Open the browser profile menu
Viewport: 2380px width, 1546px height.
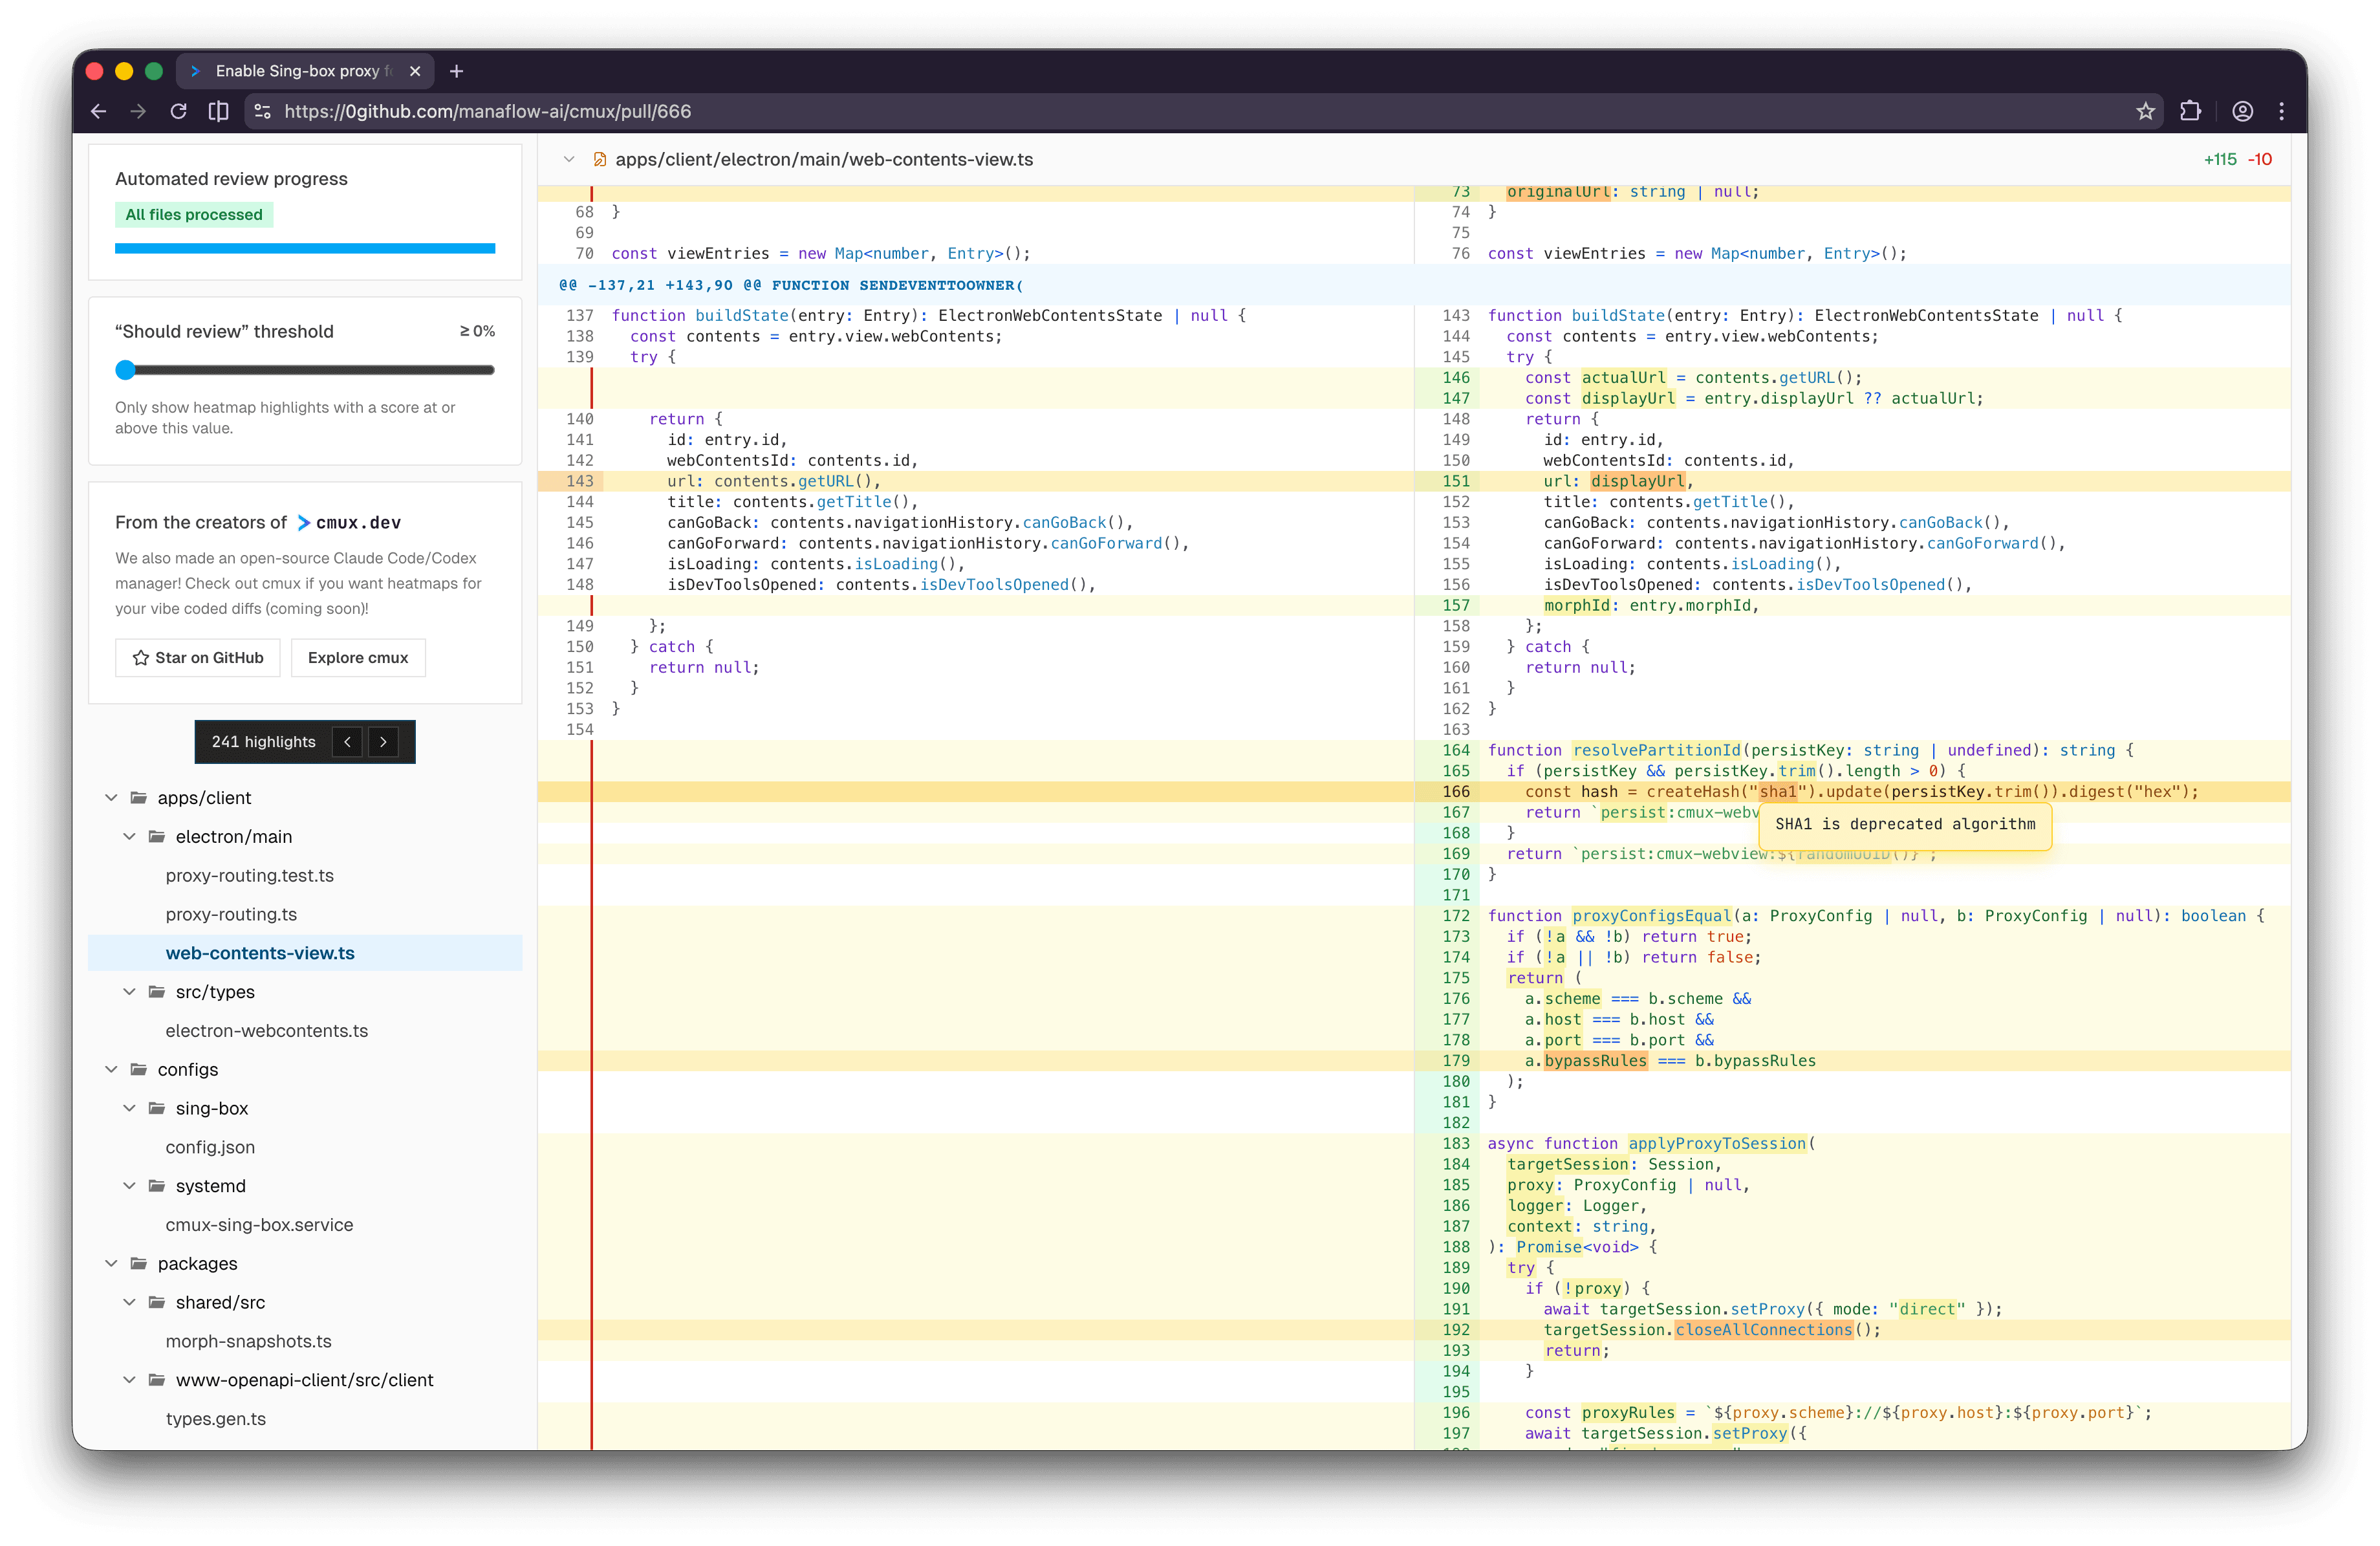click(2242, 111)
